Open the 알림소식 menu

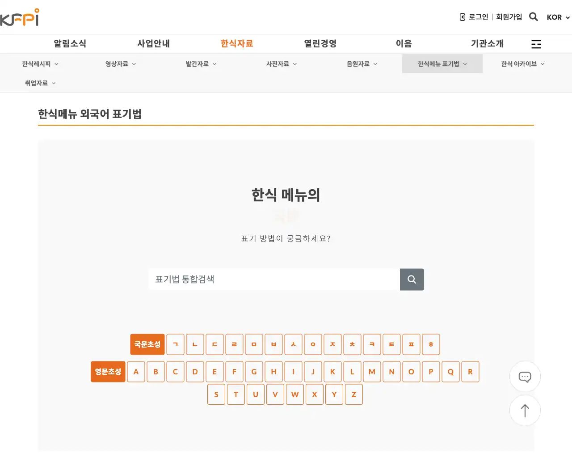click(x=70, y=43)
